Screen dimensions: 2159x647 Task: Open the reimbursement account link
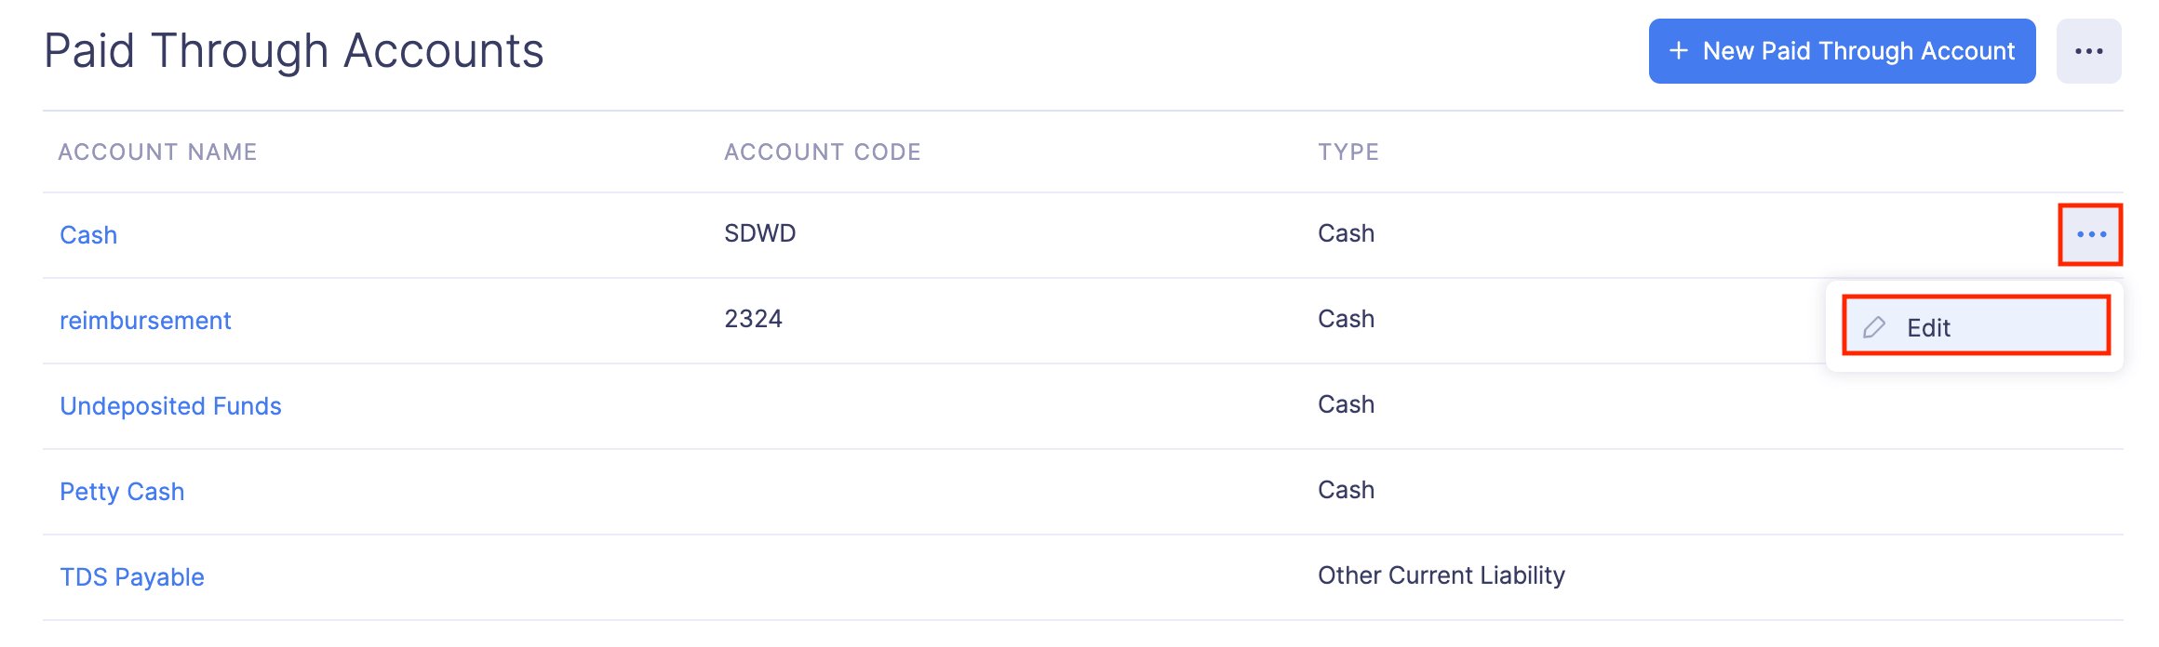[145, 321]
